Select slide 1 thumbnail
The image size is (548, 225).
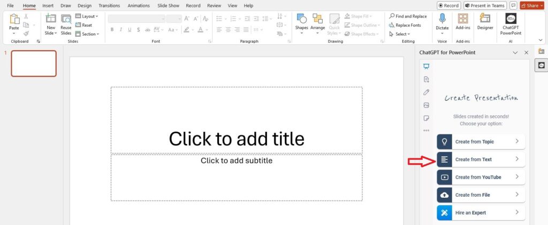[34, 63]
